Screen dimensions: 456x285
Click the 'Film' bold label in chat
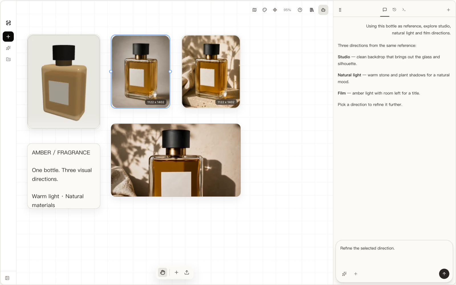[342, 93]
